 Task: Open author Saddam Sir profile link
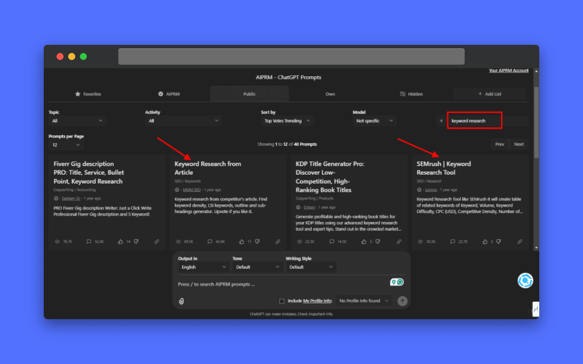point(71,199)
